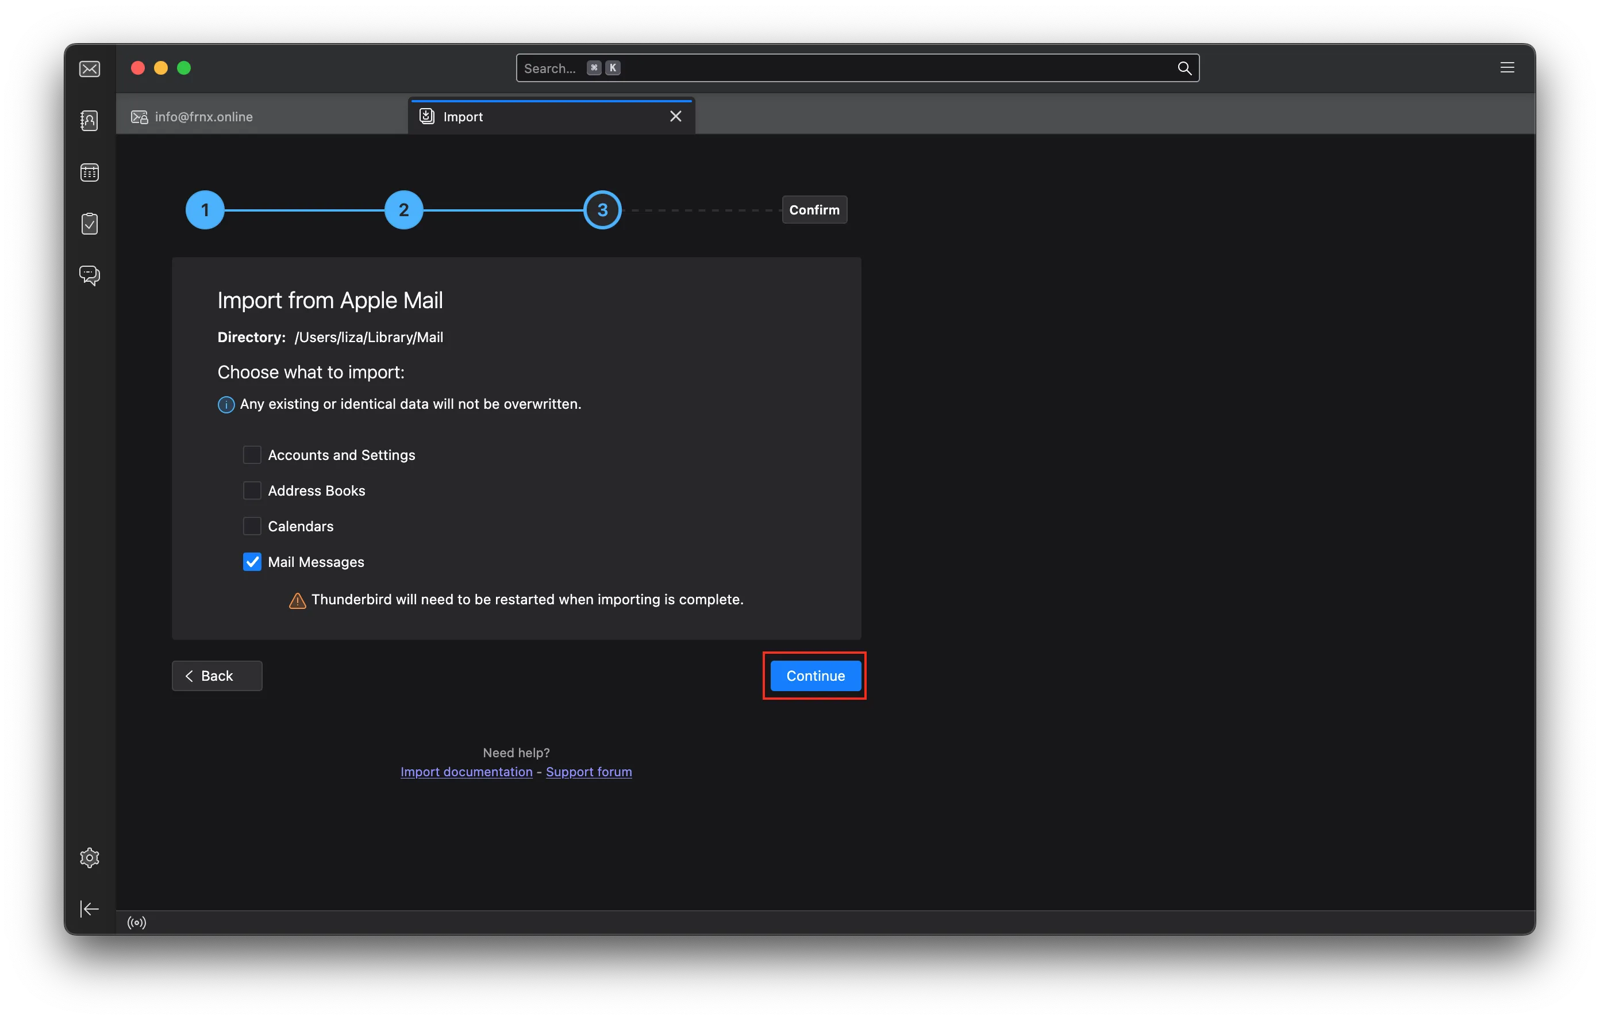Check the Address Books option
The image size is (1600, 1020).
(252, 490)
